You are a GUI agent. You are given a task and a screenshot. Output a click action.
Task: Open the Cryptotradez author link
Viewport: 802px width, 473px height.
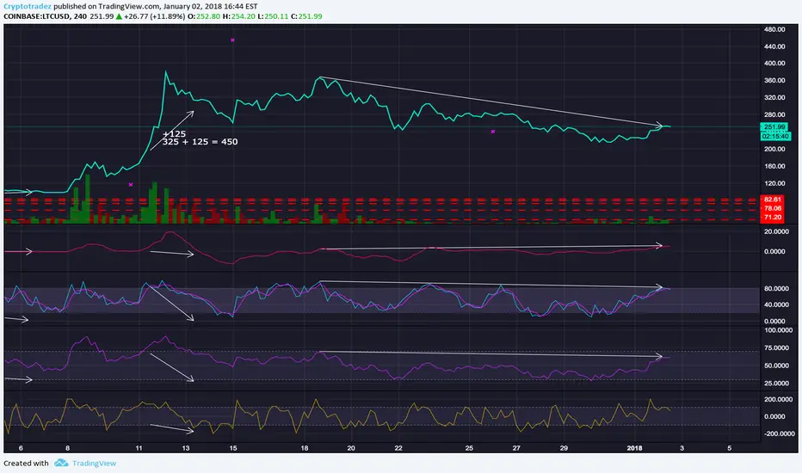(28, 7)
